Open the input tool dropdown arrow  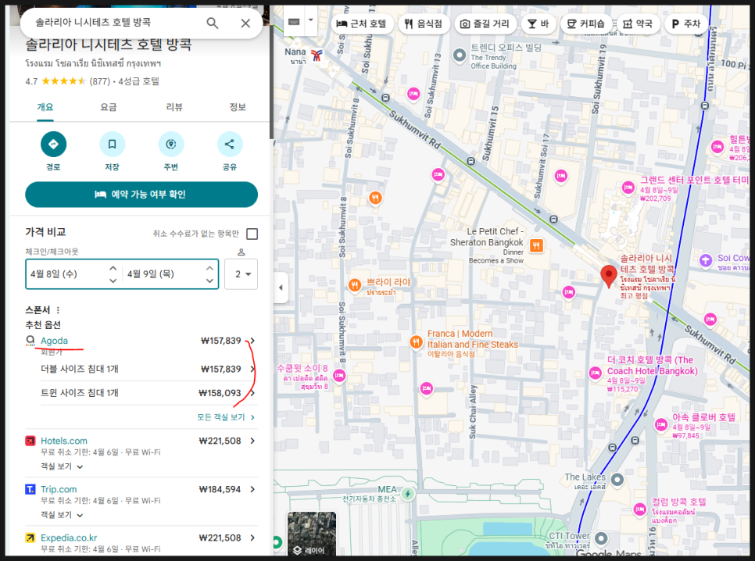click(310, 20)
